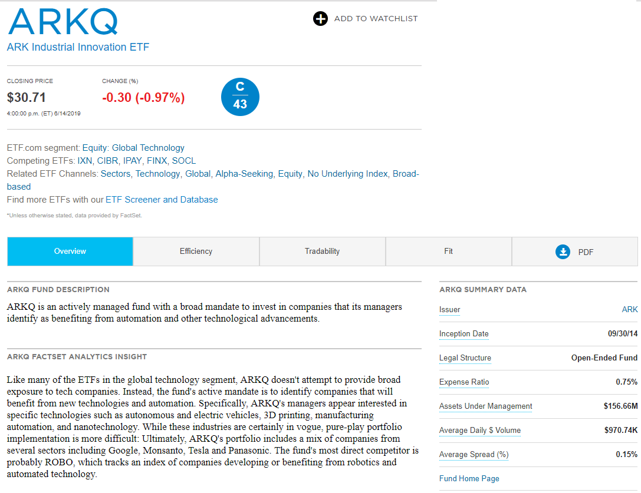The height and width of the screenshot is (493, 641).
Task: Click the Expense Ratio label
Action: (x=464, y=382)
